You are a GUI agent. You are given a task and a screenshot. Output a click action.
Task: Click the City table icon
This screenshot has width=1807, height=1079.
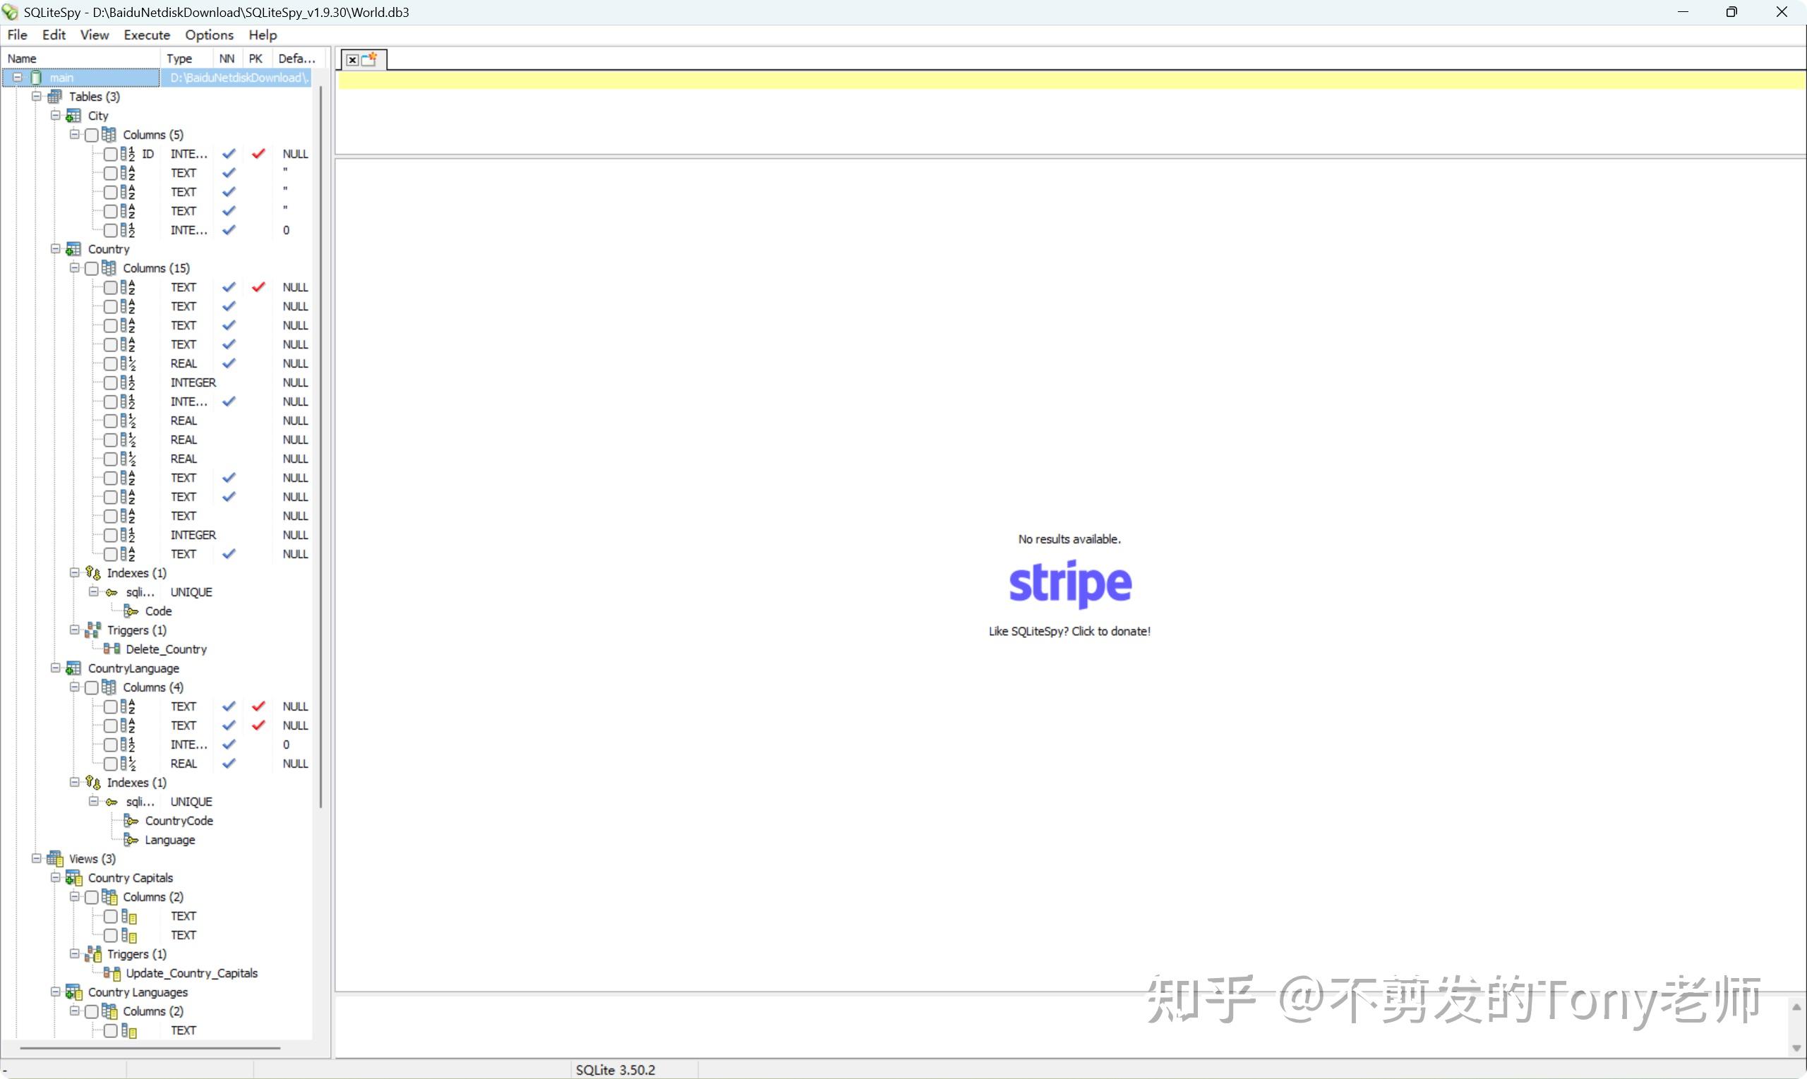(73, 116)
